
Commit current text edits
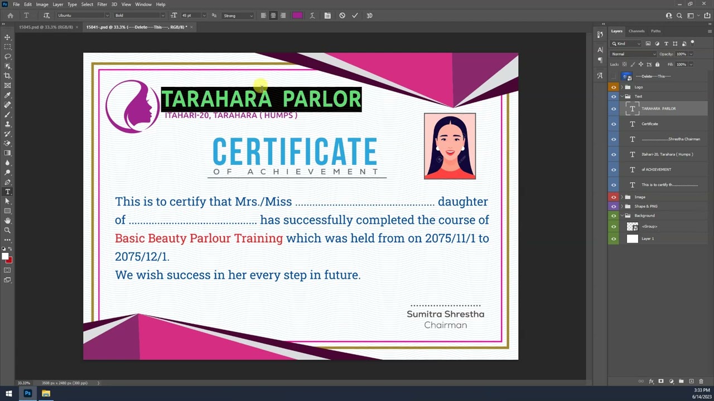click(x=355, y=16)
